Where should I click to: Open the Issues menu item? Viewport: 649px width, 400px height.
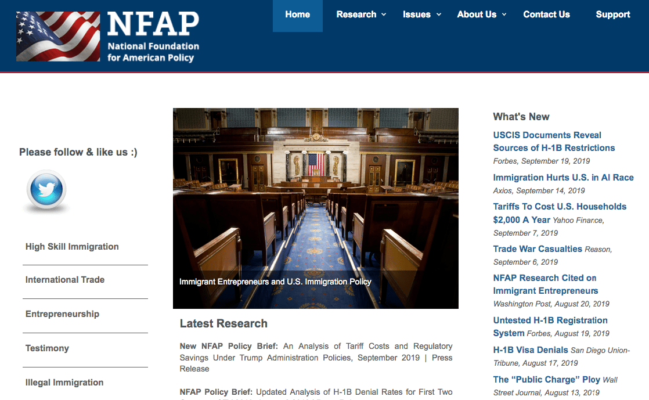pyautogui.click(x=417, y=15)
